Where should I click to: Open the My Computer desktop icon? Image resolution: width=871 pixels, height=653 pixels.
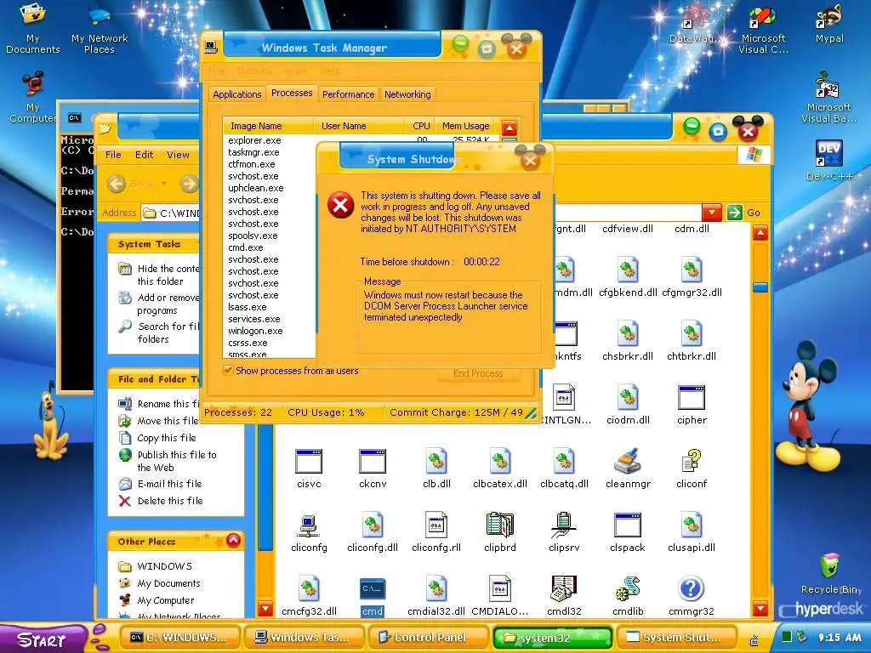coord(33,97)
